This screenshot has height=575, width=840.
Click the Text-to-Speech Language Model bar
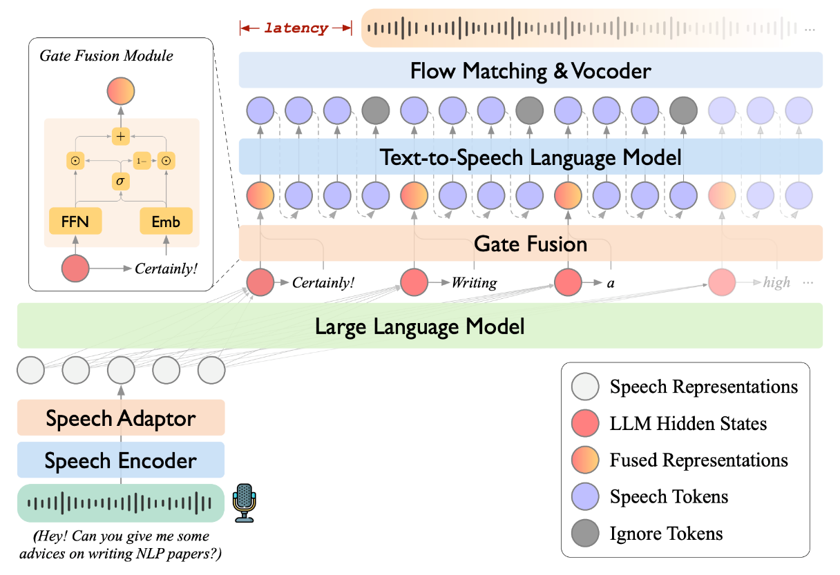pos(531,157)
